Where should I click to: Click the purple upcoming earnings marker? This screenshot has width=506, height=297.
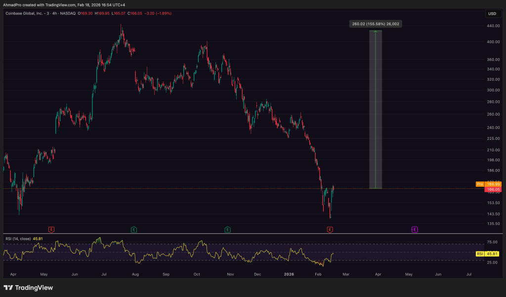coord(415,229)
